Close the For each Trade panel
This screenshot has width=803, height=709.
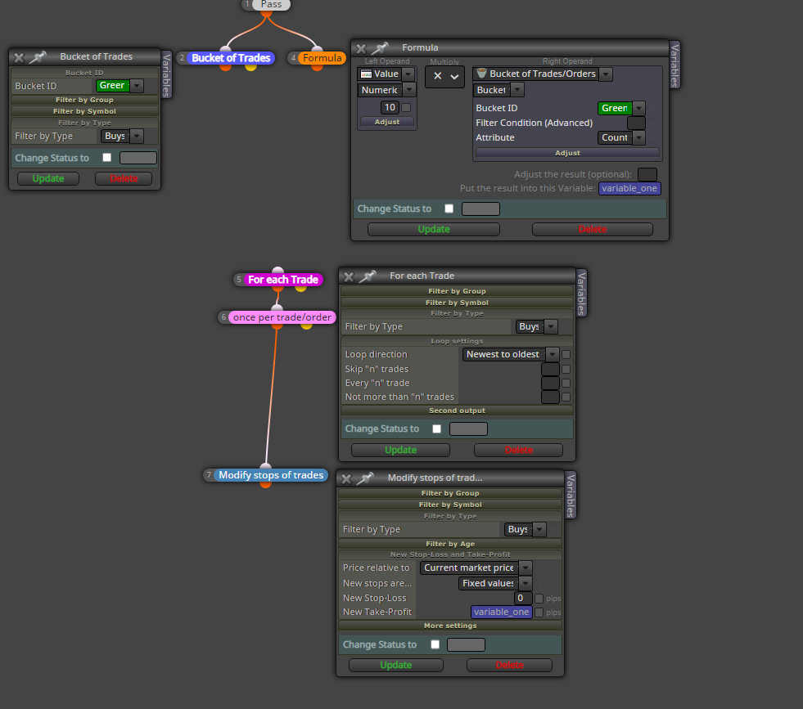349,276
